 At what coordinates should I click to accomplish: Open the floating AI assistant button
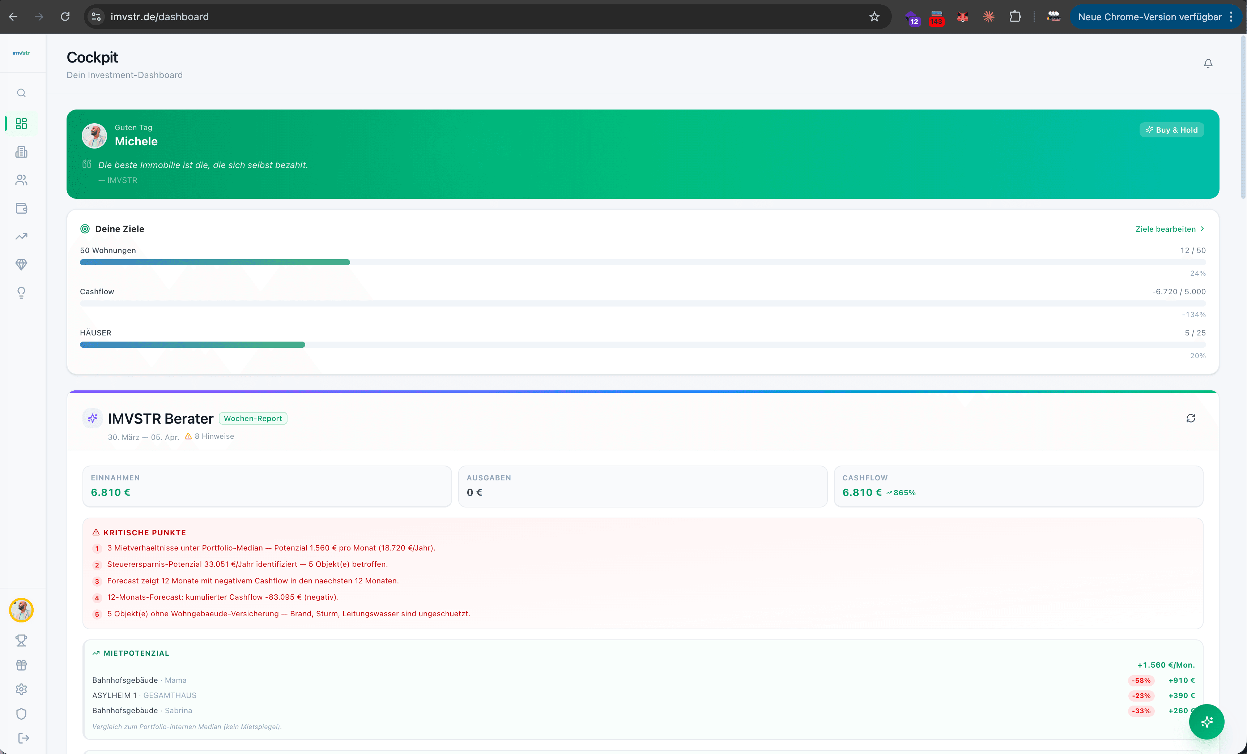pos(1206,721)
